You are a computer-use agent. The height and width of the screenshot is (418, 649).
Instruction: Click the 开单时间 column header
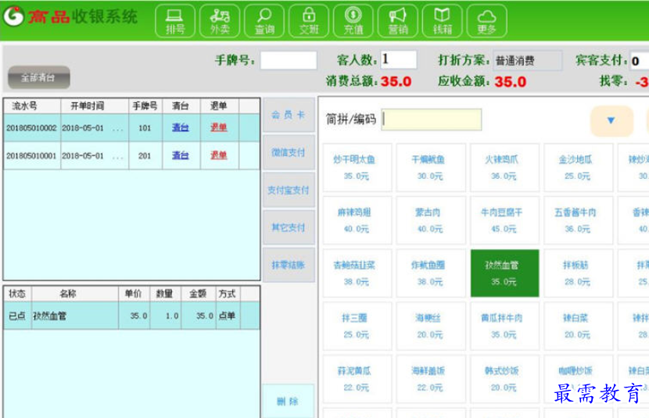(95, 105)
